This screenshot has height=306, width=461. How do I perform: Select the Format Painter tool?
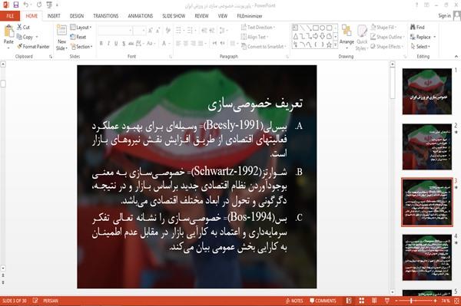pyautogui.click(x=33, y=46)
